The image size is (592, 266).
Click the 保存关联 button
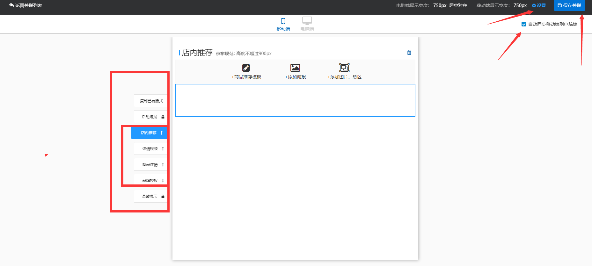[569, 5]
